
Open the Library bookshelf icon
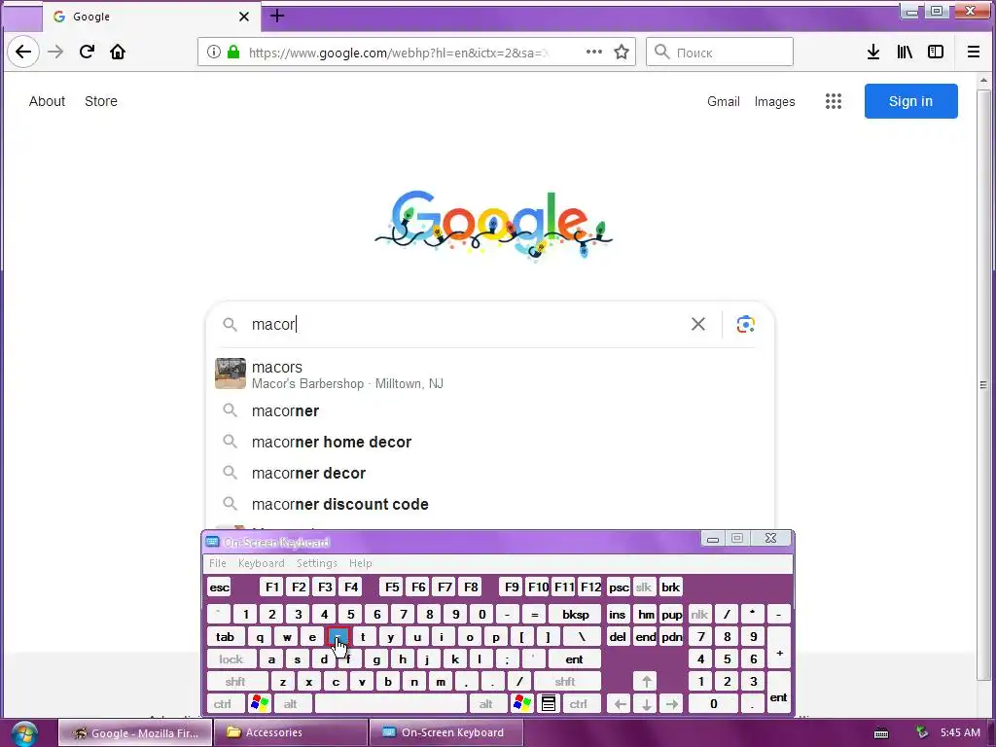point(905,53)
